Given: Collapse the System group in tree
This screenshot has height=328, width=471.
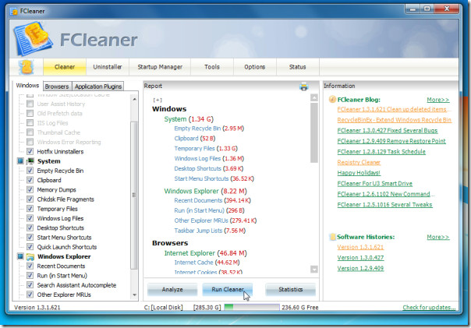Looking at the screenshot, I should pos(20,161).
